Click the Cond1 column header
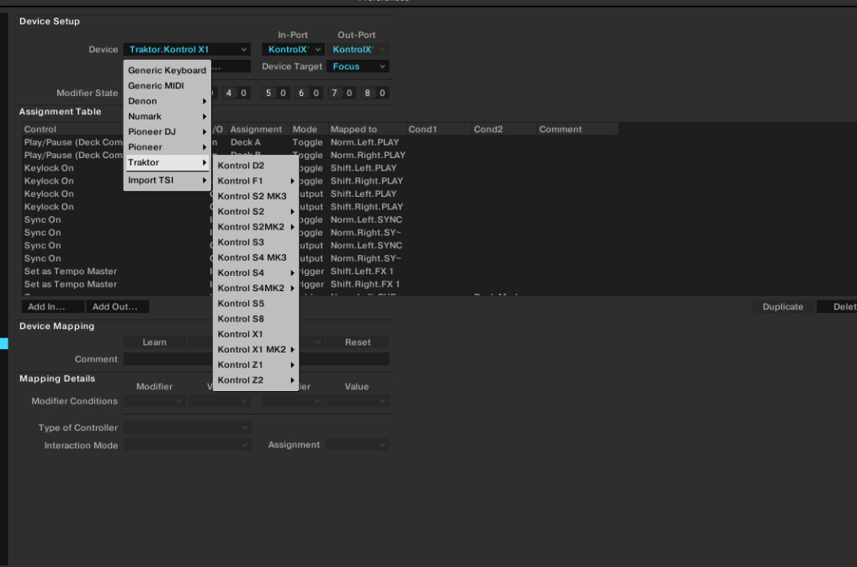Screen dimensions: 857x567 pos(439,129)
